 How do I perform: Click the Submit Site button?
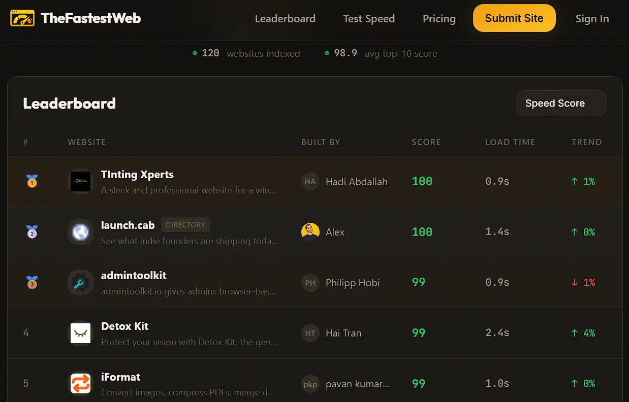point(514,18)
